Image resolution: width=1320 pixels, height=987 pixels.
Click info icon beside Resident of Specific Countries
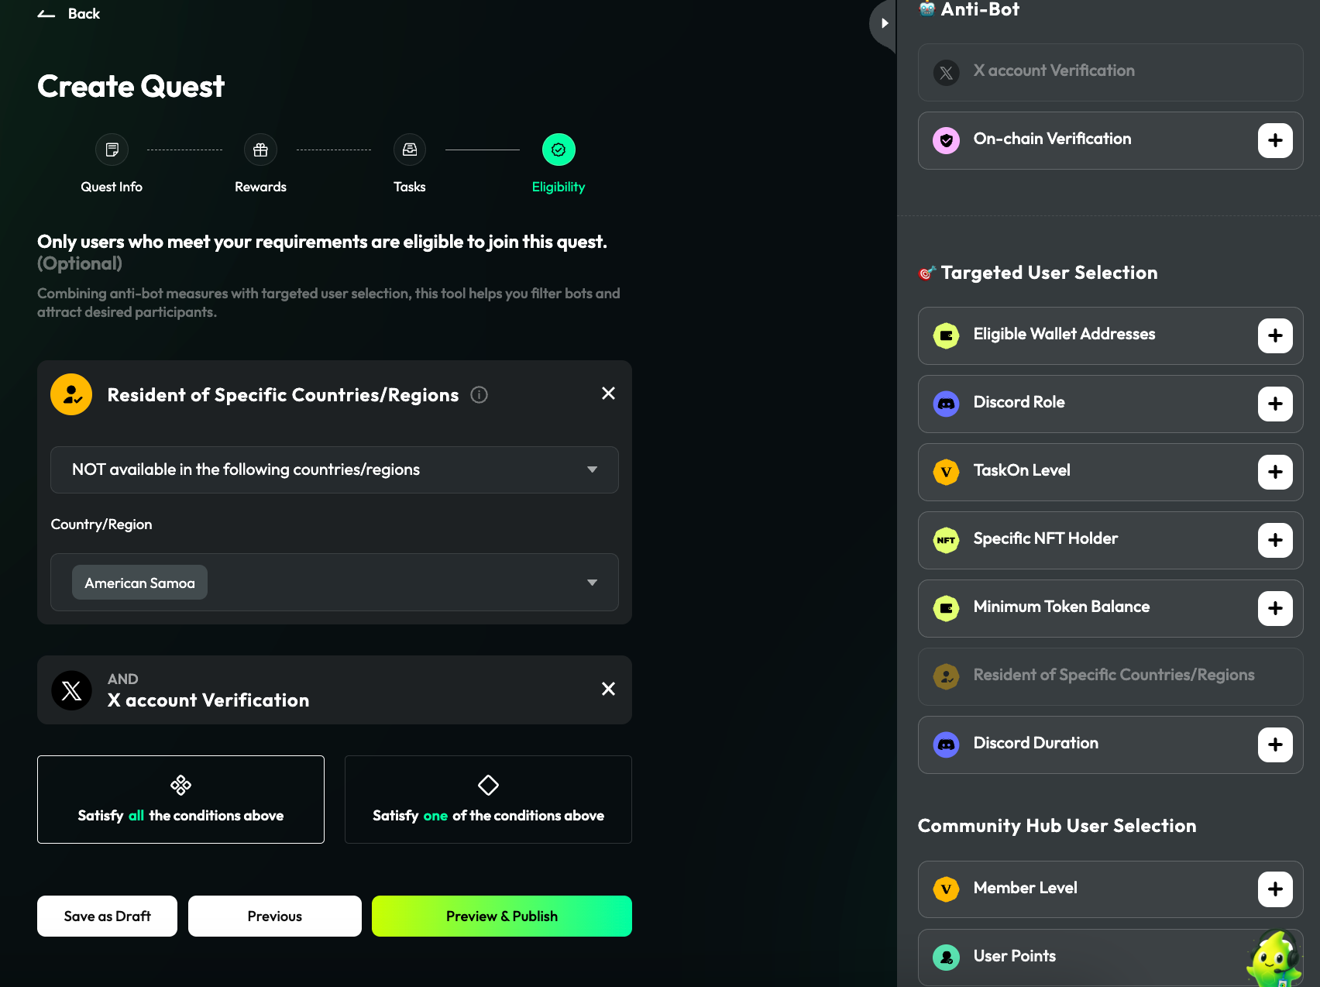[479, 395]
